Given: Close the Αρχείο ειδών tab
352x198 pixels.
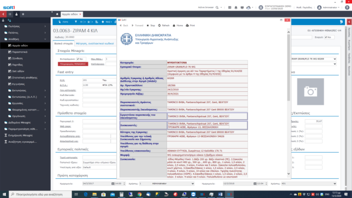Looking at the screenshot, I should pyautogui.click(x=80, y=14).
